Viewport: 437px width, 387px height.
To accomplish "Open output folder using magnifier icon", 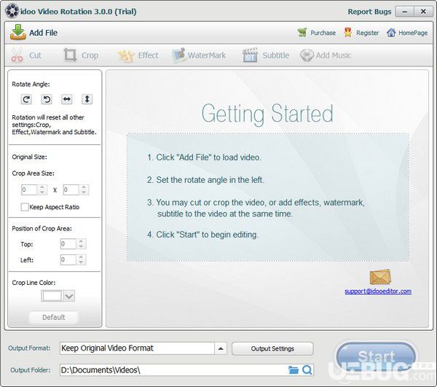I will pyautogui.click(x=307, y=370).
